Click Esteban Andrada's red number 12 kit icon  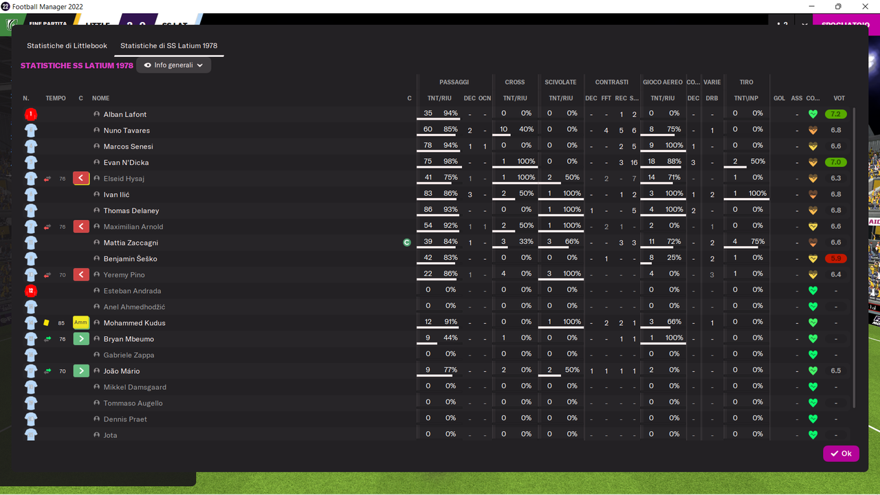30,291
